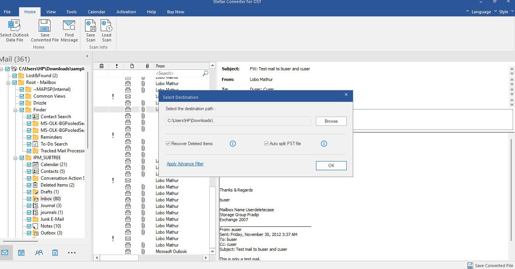The width and height of the screenshot is (515, 269).
Task: Click the Select Outlook Data File icon
Action: [14, 26]
